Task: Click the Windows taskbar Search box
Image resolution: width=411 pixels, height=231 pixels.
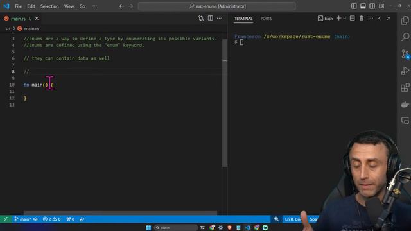Action: 175,228
